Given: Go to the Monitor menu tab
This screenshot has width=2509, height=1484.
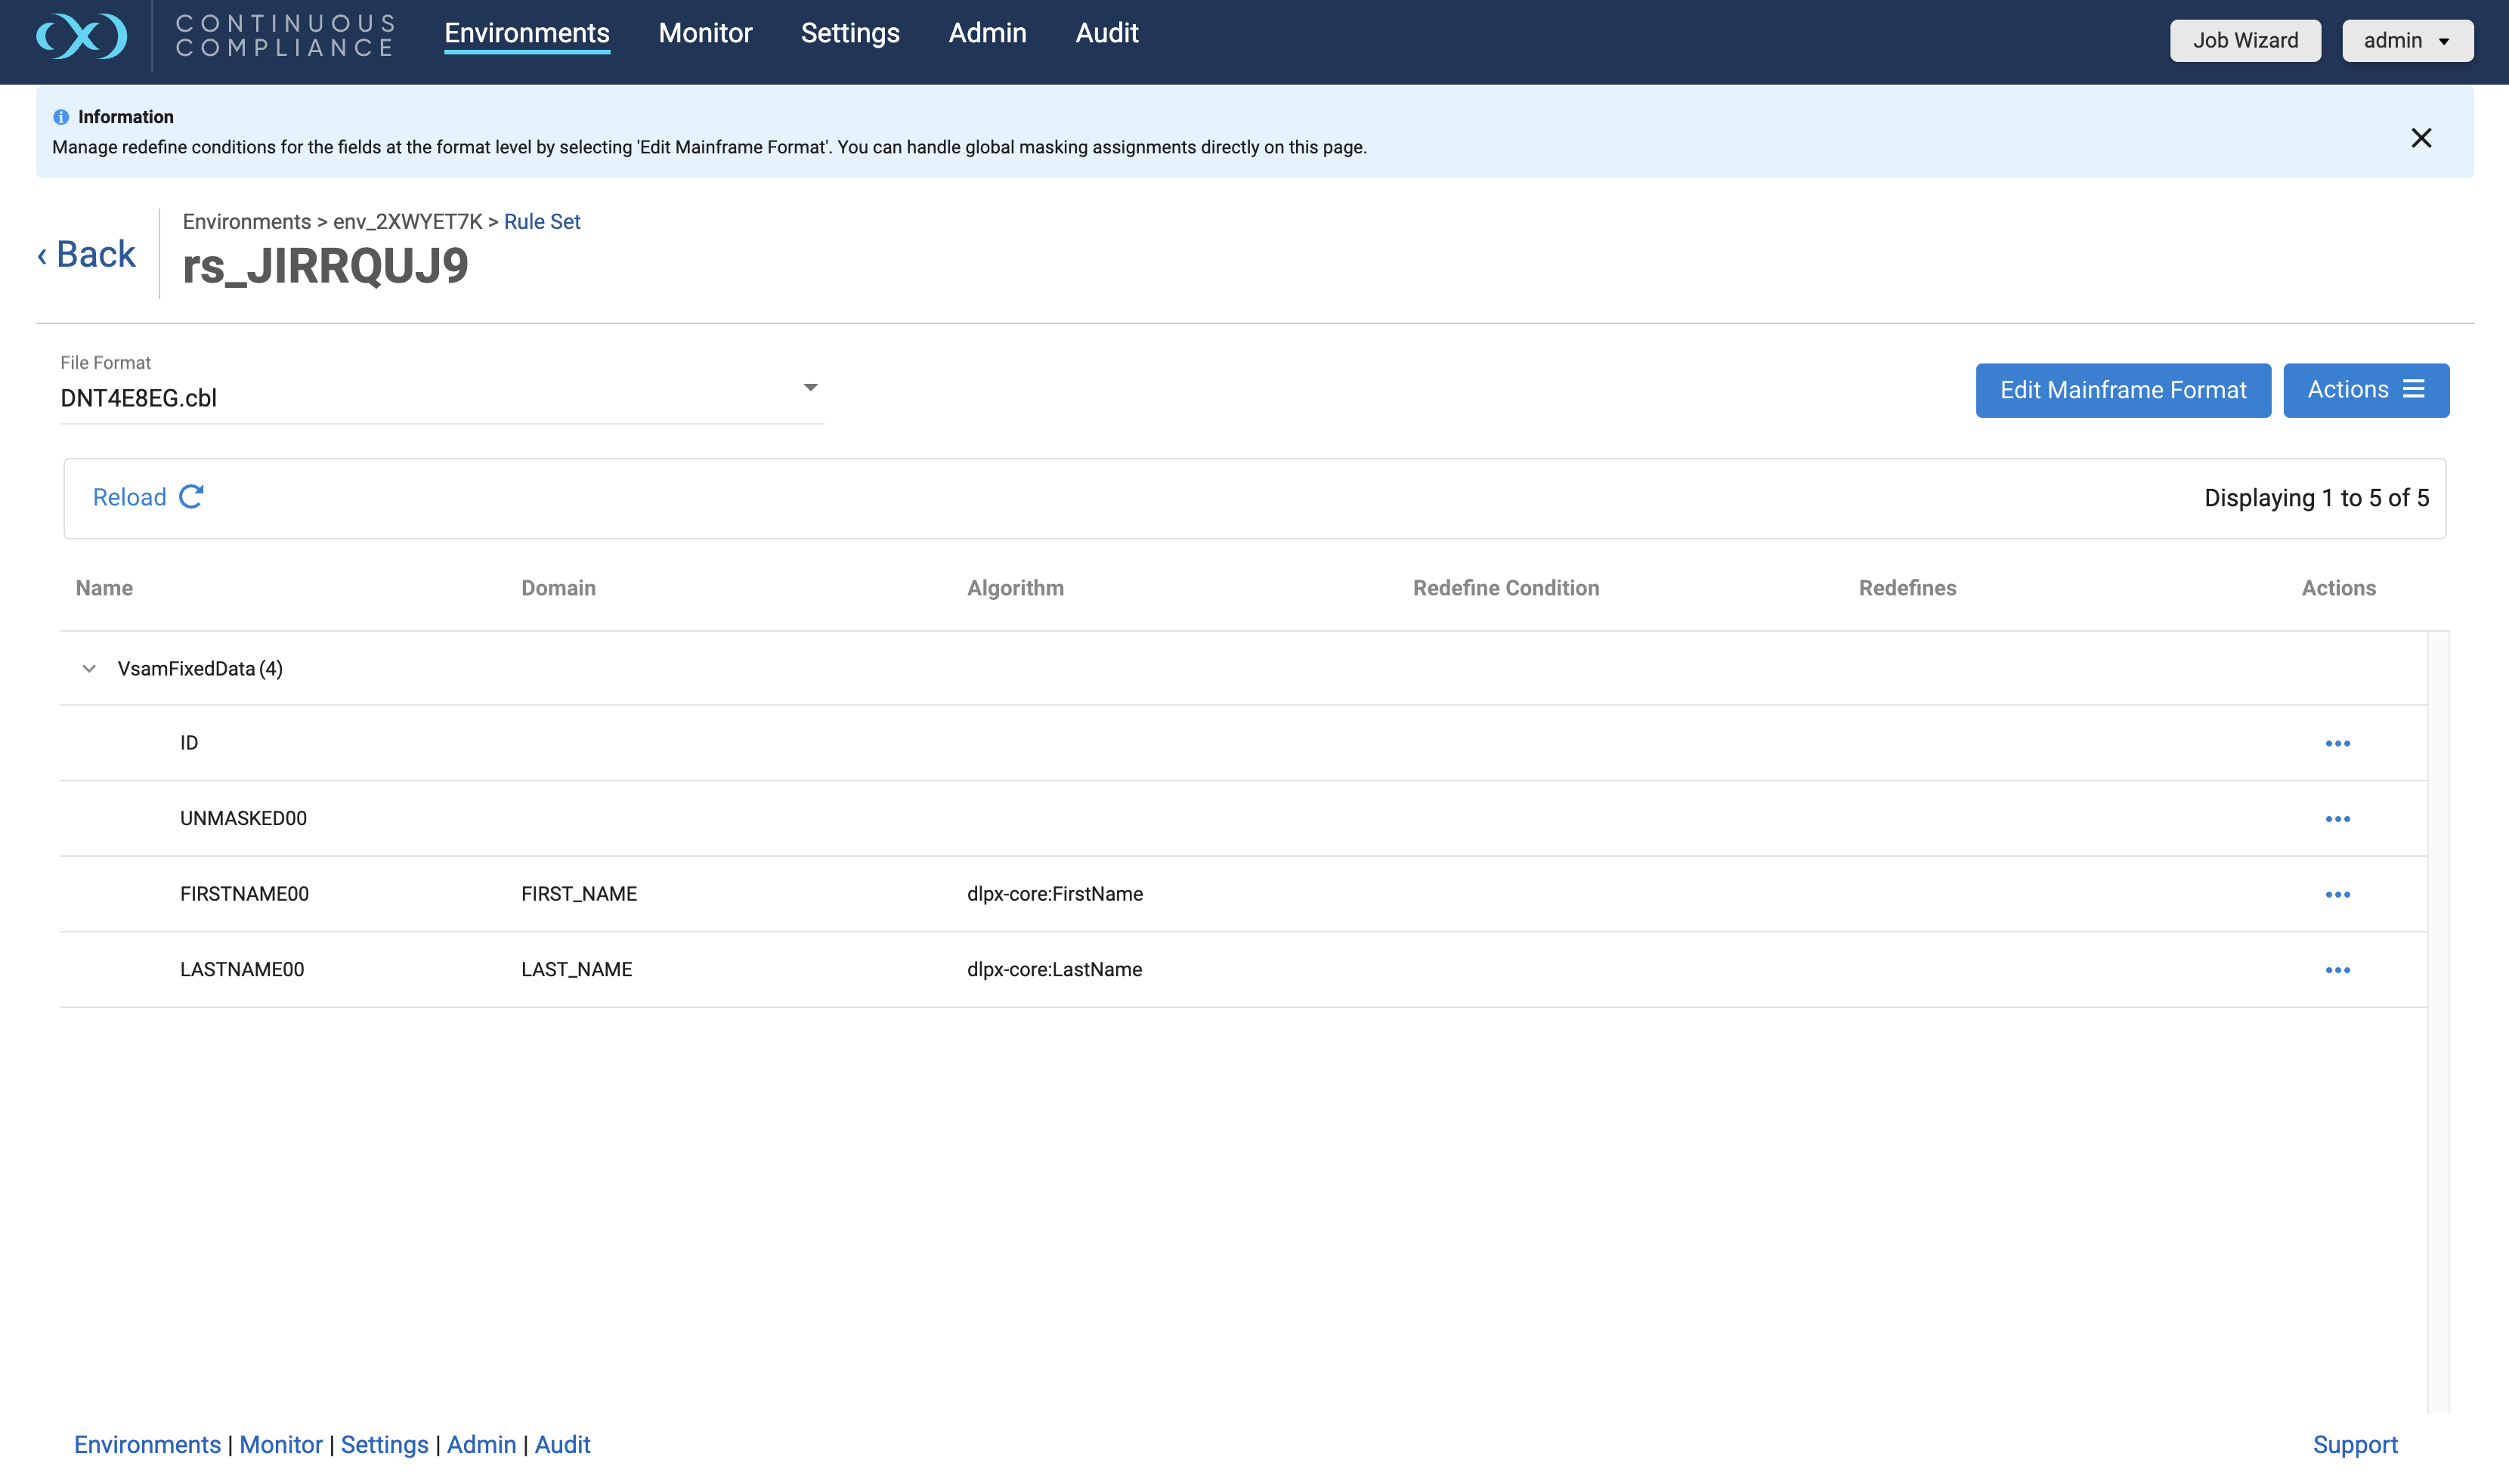Looking at the screenshot, I should point(705,33).
